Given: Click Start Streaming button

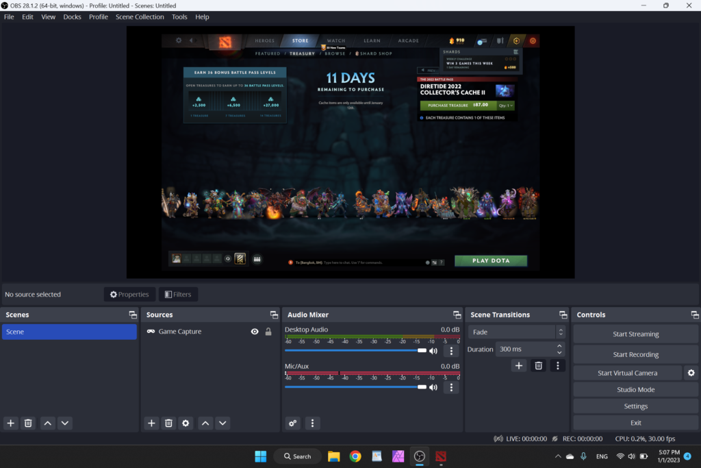Looking at the screenshot, I should coord(635,334).
